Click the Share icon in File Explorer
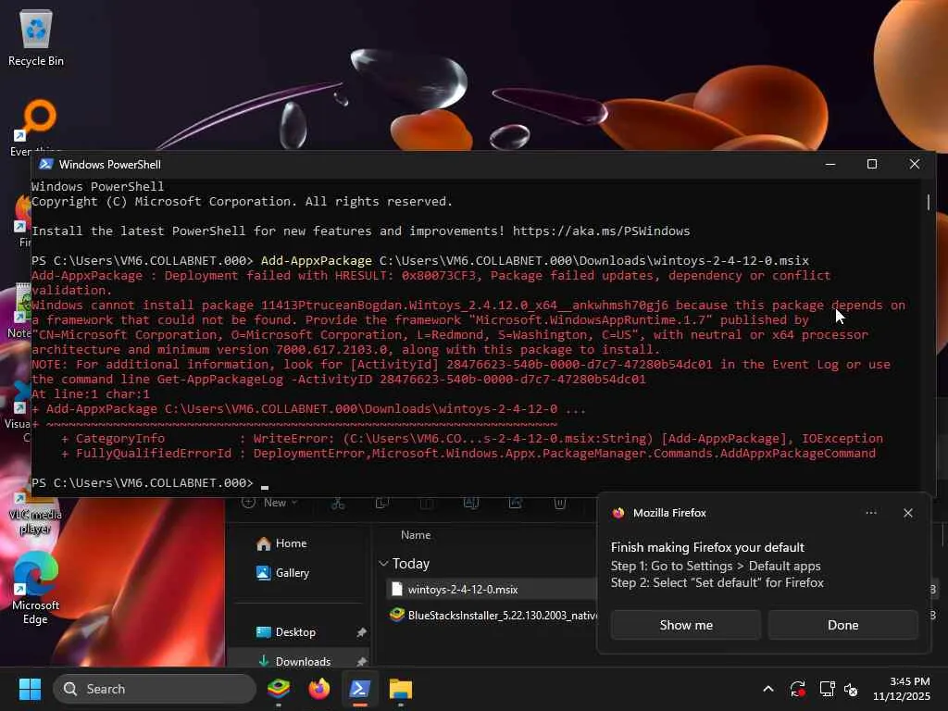 point(515,503)
